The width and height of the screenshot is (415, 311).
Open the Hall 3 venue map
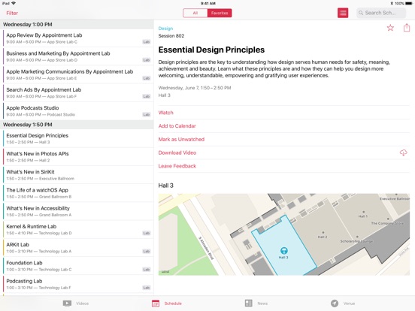[284, 234]
